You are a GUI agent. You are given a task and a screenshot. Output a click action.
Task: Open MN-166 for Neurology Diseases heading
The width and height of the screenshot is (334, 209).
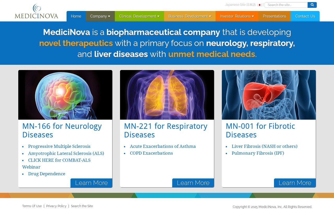pyautogui.click(x=62, y=130)
